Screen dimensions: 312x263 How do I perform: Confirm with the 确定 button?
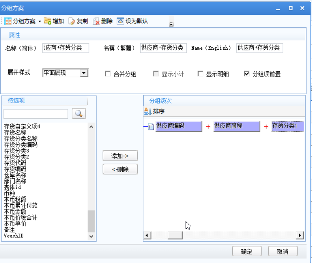click(247, 251)
